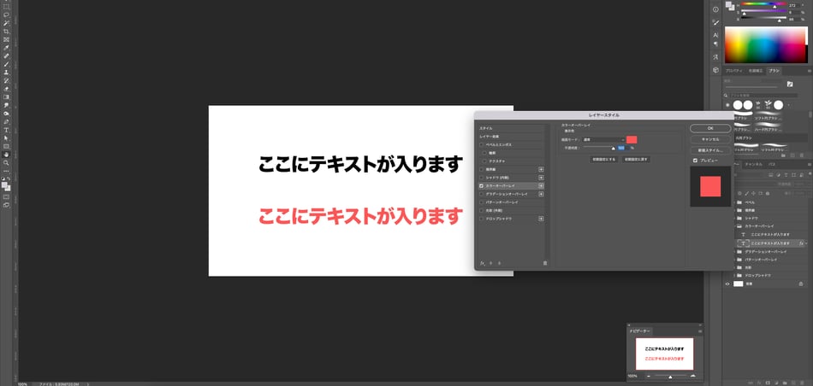This screenshot has height=386, width=813.
Task: Select the Clone Stamp tool
Action: pos(6,73)
